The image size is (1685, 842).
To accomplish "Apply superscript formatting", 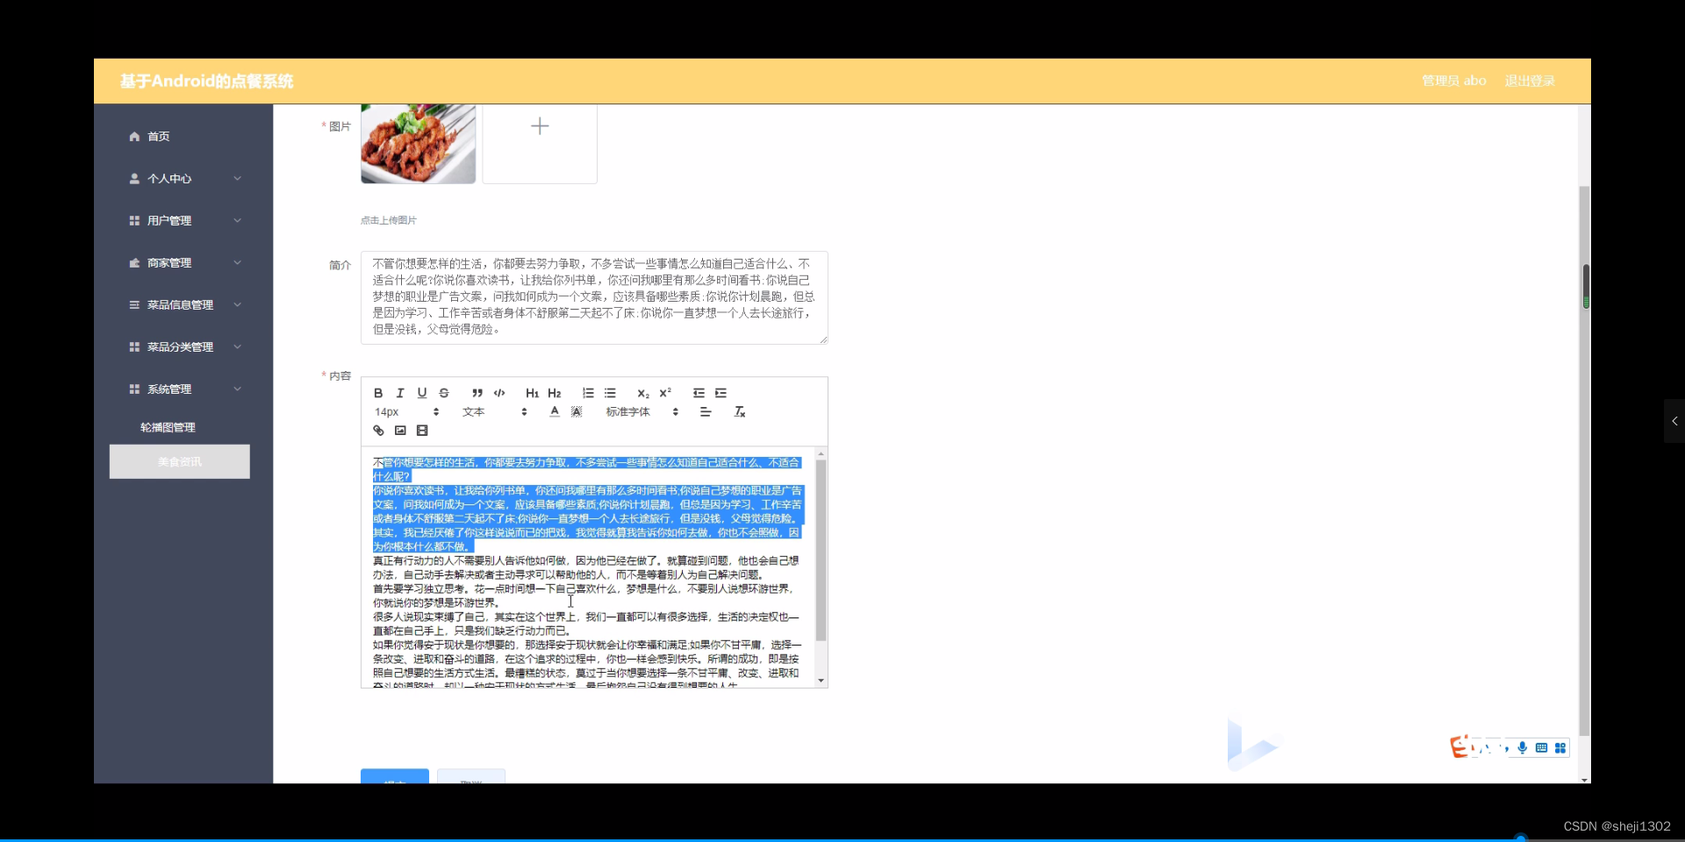I will click(x=664, y=393).
